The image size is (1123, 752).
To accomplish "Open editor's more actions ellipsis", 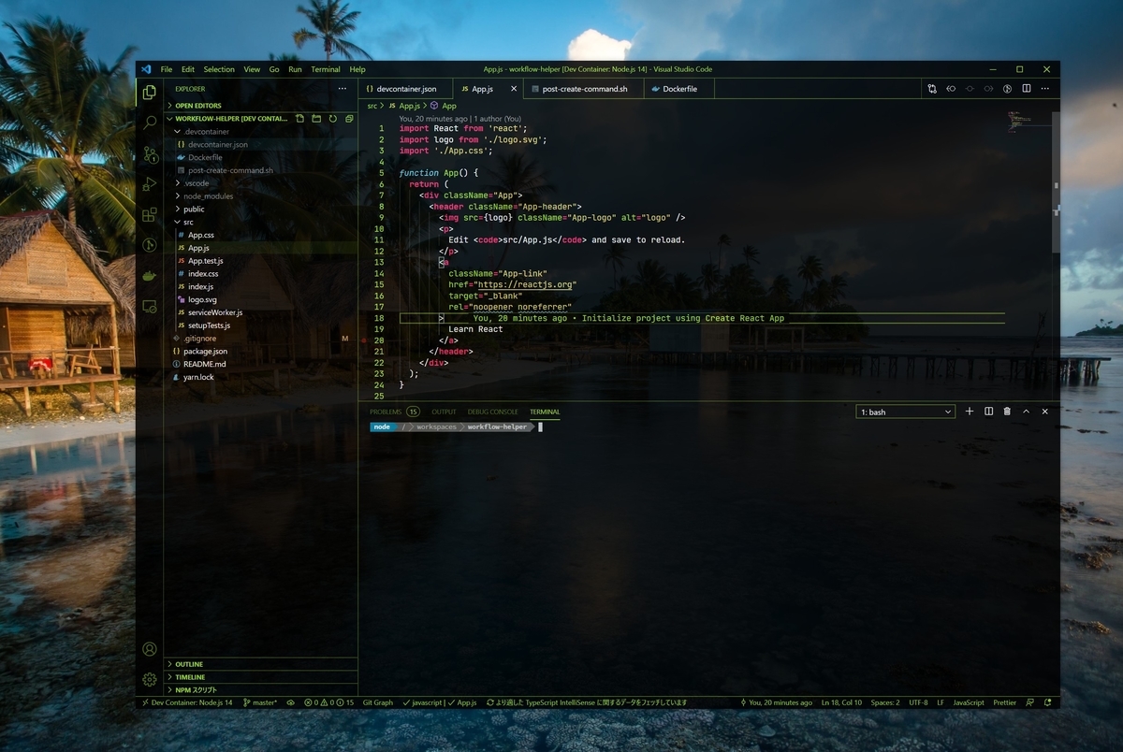I will pos(1045,89).
